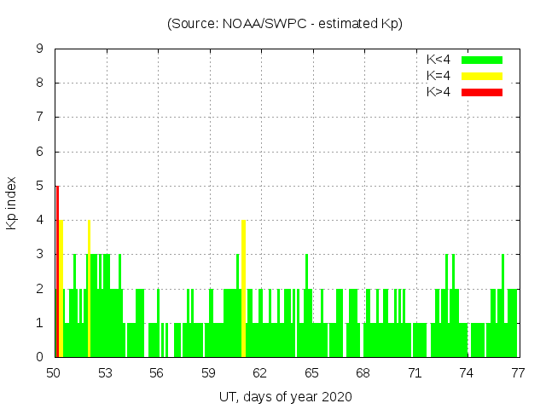
Task: Click the y-axis tick label 9
Action: pos(40,49)
